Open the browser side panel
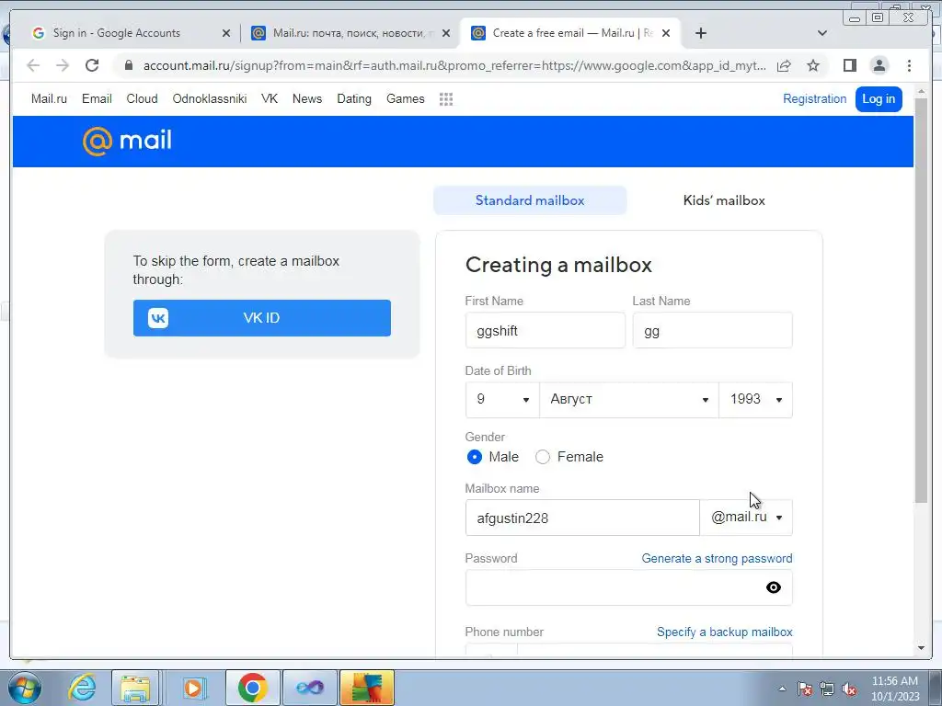942x706 pixels. click(x=849, y=65)
